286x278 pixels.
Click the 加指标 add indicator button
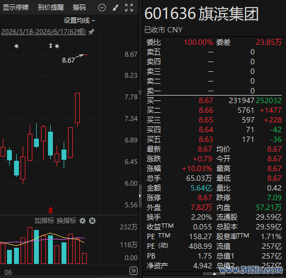pos(44,221)
